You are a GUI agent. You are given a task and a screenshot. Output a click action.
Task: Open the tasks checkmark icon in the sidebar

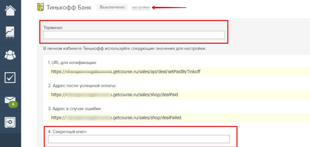coord(10,78)
